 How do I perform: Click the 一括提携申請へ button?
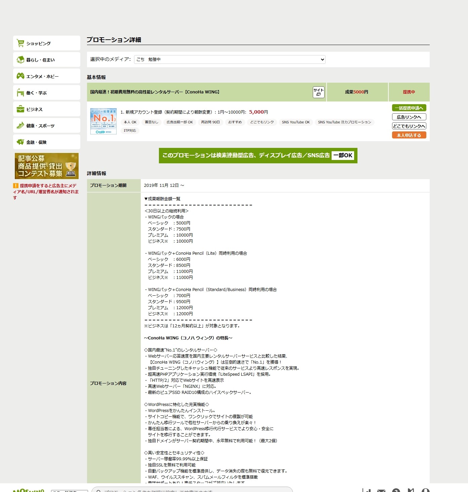point(409,108)
